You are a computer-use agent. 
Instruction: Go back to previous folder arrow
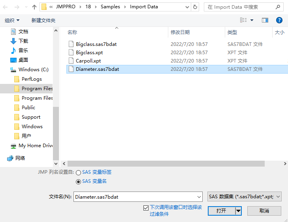[x=5, y=7]
